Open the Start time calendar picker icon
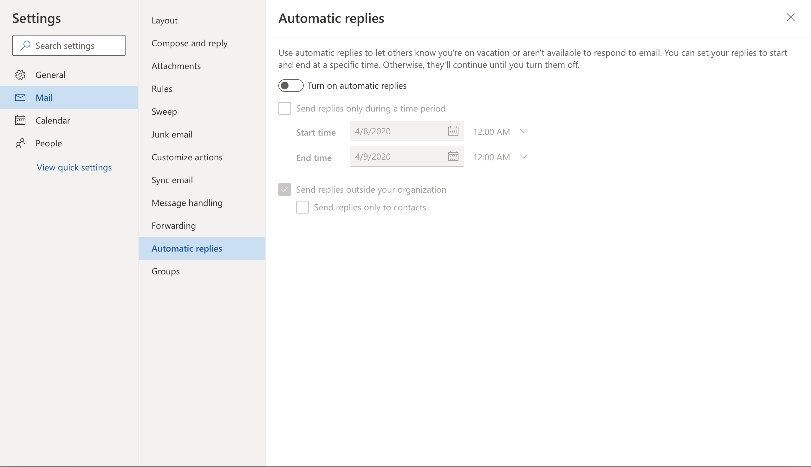The image size is (811, 467). [453, 131]
